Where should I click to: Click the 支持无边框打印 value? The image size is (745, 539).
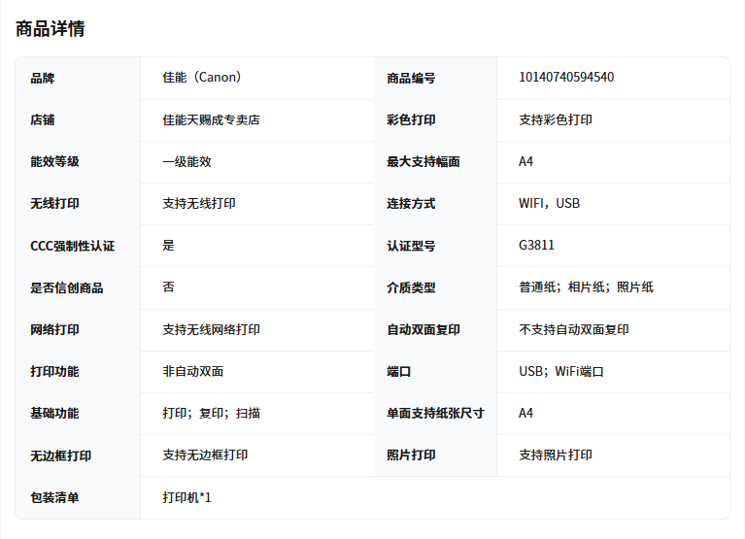[205, 455]
